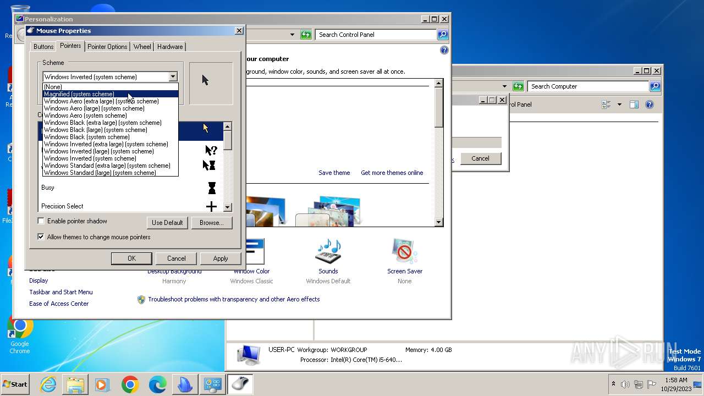Open the Hardware tab
This screenshot has width=704, height=396.
(x=170, y=47)
